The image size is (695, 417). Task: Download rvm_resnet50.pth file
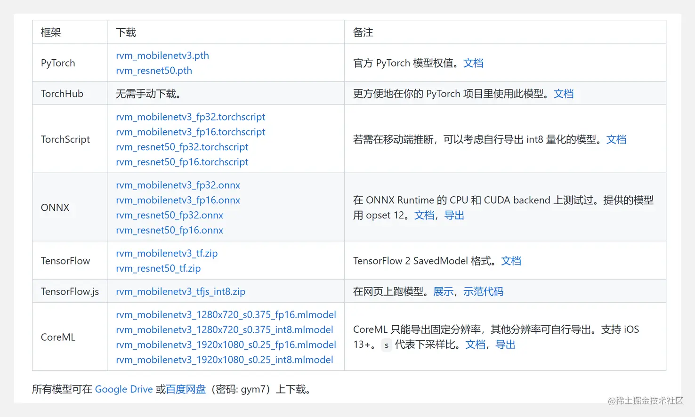click(x=154, y=71)
